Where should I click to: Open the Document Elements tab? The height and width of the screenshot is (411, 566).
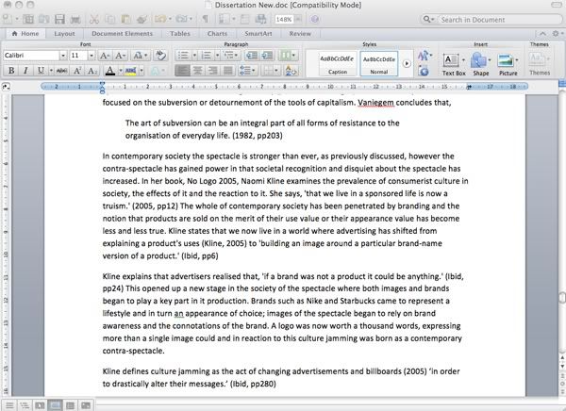[x=122, y=34]
